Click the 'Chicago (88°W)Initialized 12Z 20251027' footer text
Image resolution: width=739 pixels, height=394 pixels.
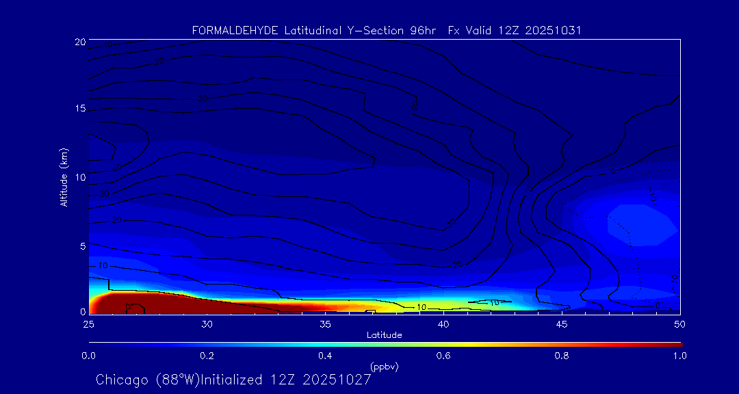point(233,380)
